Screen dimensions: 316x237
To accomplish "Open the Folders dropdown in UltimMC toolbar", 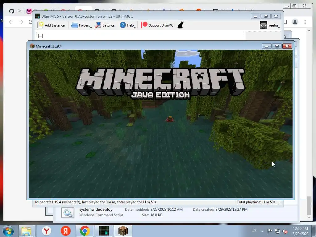I will pos(81,25).
